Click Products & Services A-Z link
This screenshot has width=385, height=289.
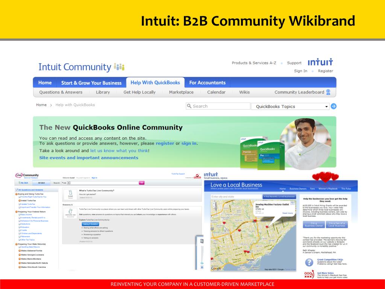tap(254, 63)
